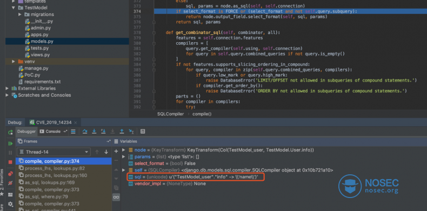Step over the current line

(x=85, y=131)
